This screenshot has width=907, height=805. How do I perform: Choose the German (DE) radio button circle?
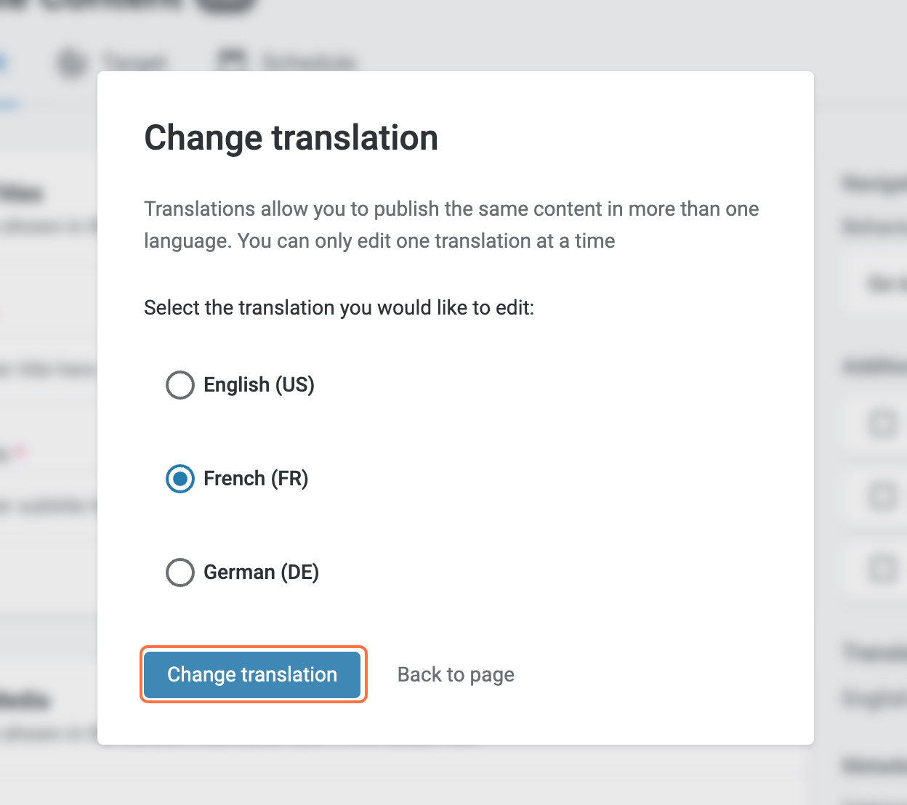tap(180, 573)
